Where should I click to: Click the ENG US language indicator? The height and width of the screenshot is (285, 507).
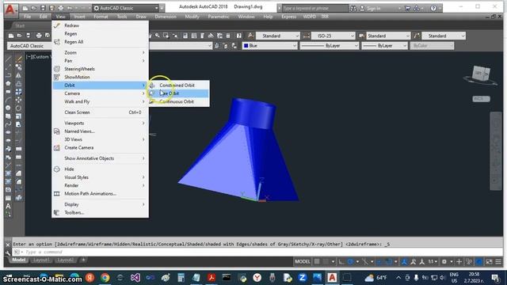454,278
